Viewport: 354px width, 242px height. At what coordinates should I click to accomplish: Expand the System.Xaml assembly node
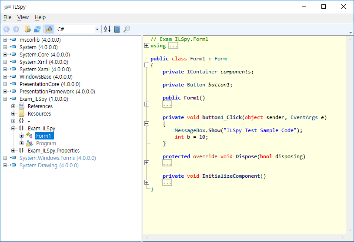5,69
